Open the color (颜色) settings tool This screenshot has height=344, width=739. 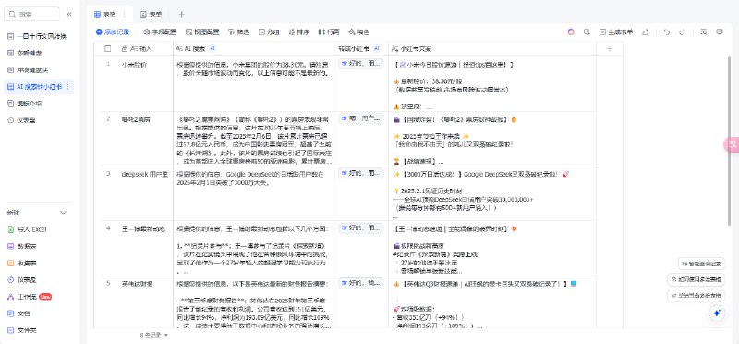tap(359, 32)
